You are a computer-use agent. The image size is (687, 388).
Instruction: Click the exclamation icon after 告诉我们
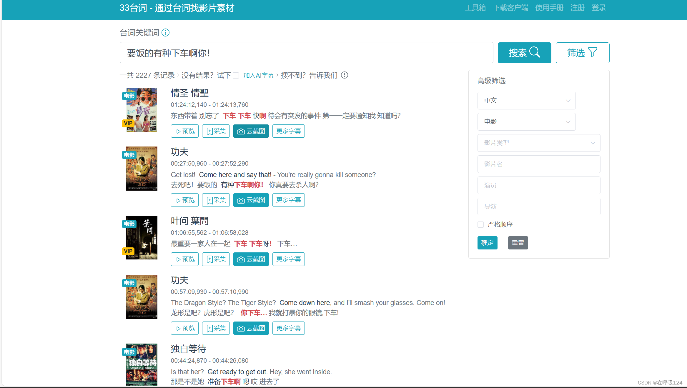[x=345, y=75]
